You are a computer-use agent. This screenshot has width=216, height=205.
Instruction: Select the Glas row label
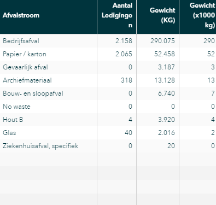tap(9, 133)
